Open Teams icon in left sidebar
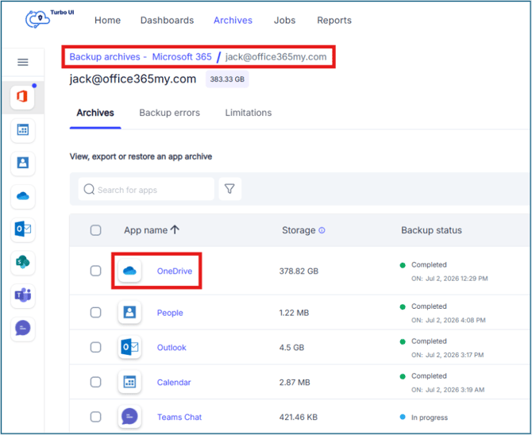This screenshot has width=532, height=435. (23, 295)
